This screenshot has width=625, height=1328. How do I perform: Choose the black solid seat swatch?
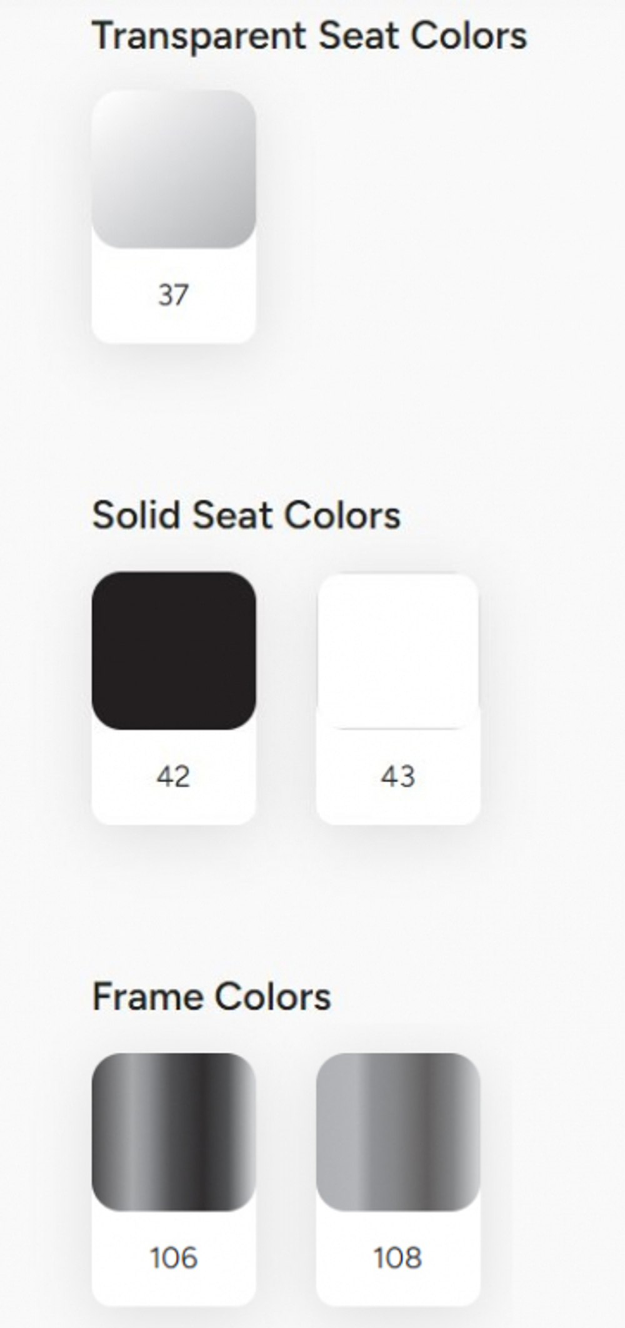pyautogui.click(x=174, y=650)
